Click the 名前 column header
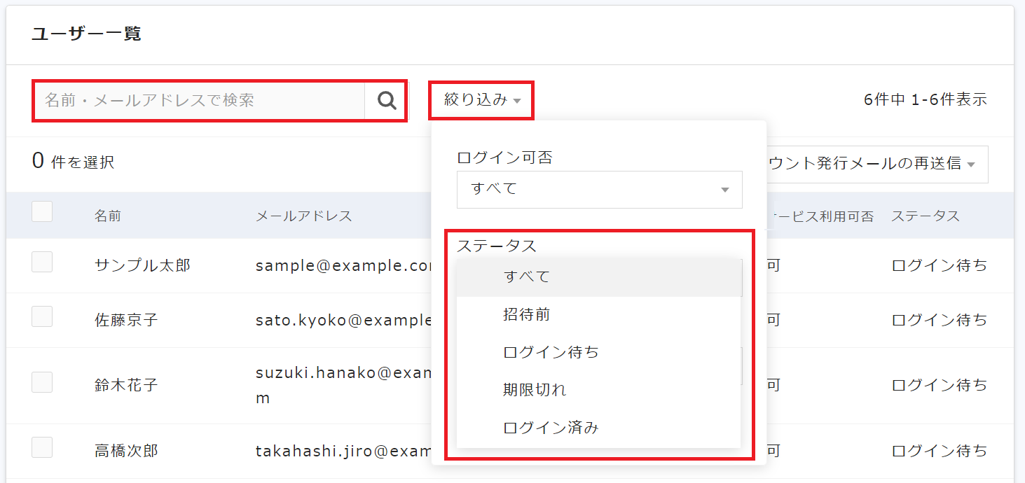Screen dimensions: 1025x483 [x=108, y=216]
